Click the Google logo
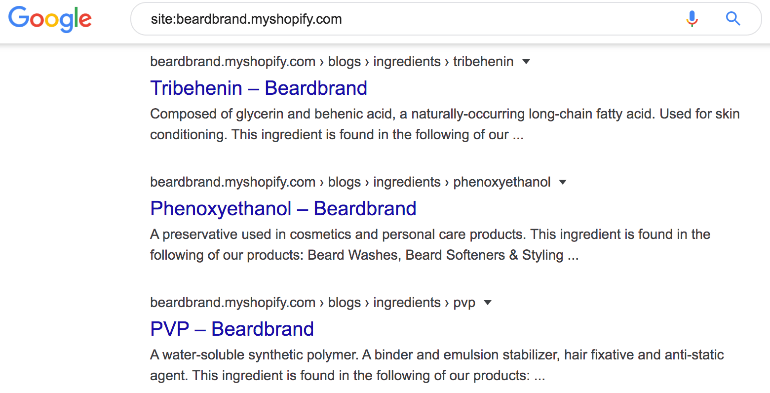Screen dimensions: 770x393 pos(50,19)
